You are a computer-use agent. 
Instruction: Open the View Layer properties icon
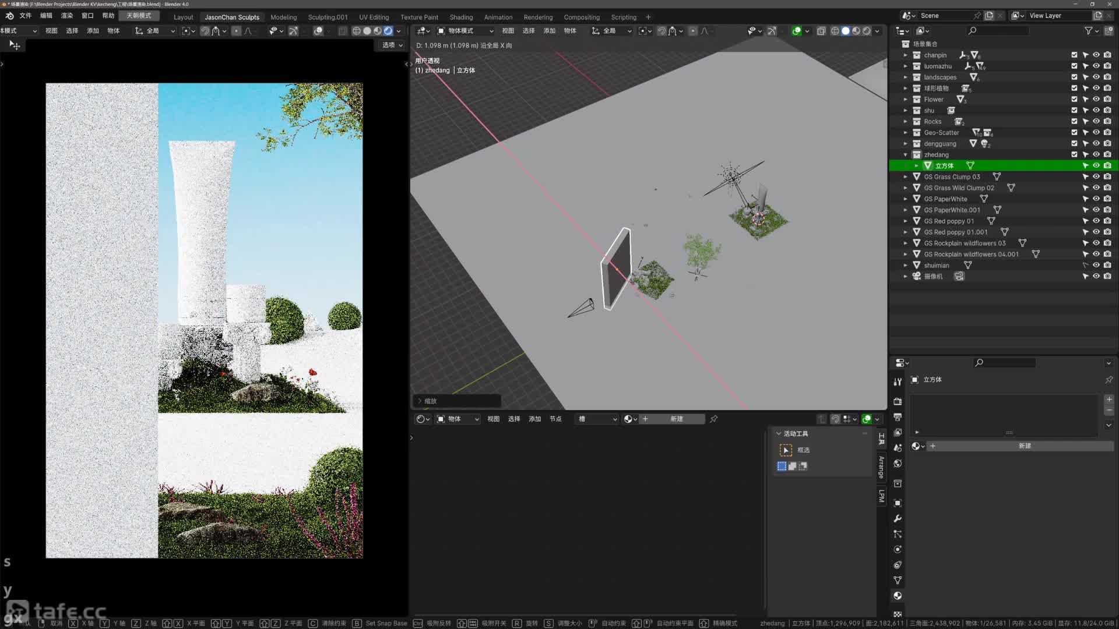click(x=898, y=432)
